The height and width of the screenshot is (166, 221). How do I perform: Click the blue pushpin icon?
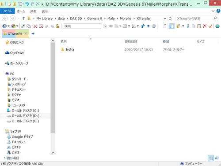click(142, 26)
